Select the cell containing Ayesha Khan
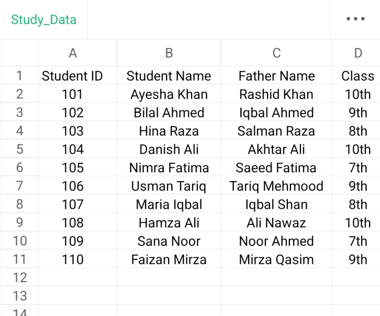 (169, 94)
